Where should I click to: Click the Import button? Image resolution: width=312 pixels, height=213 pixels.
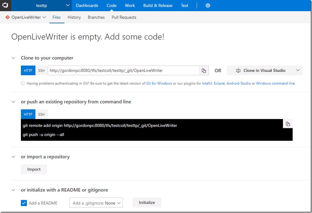[34, 169]
